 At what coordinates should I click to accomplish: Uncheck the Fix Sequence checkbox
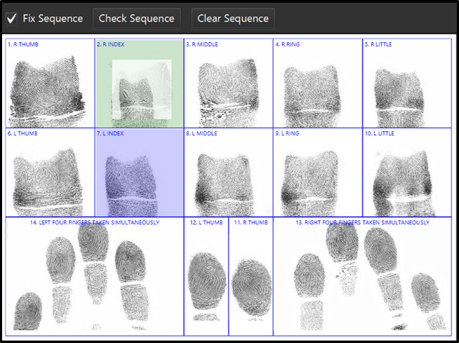[x=11, y=19]
